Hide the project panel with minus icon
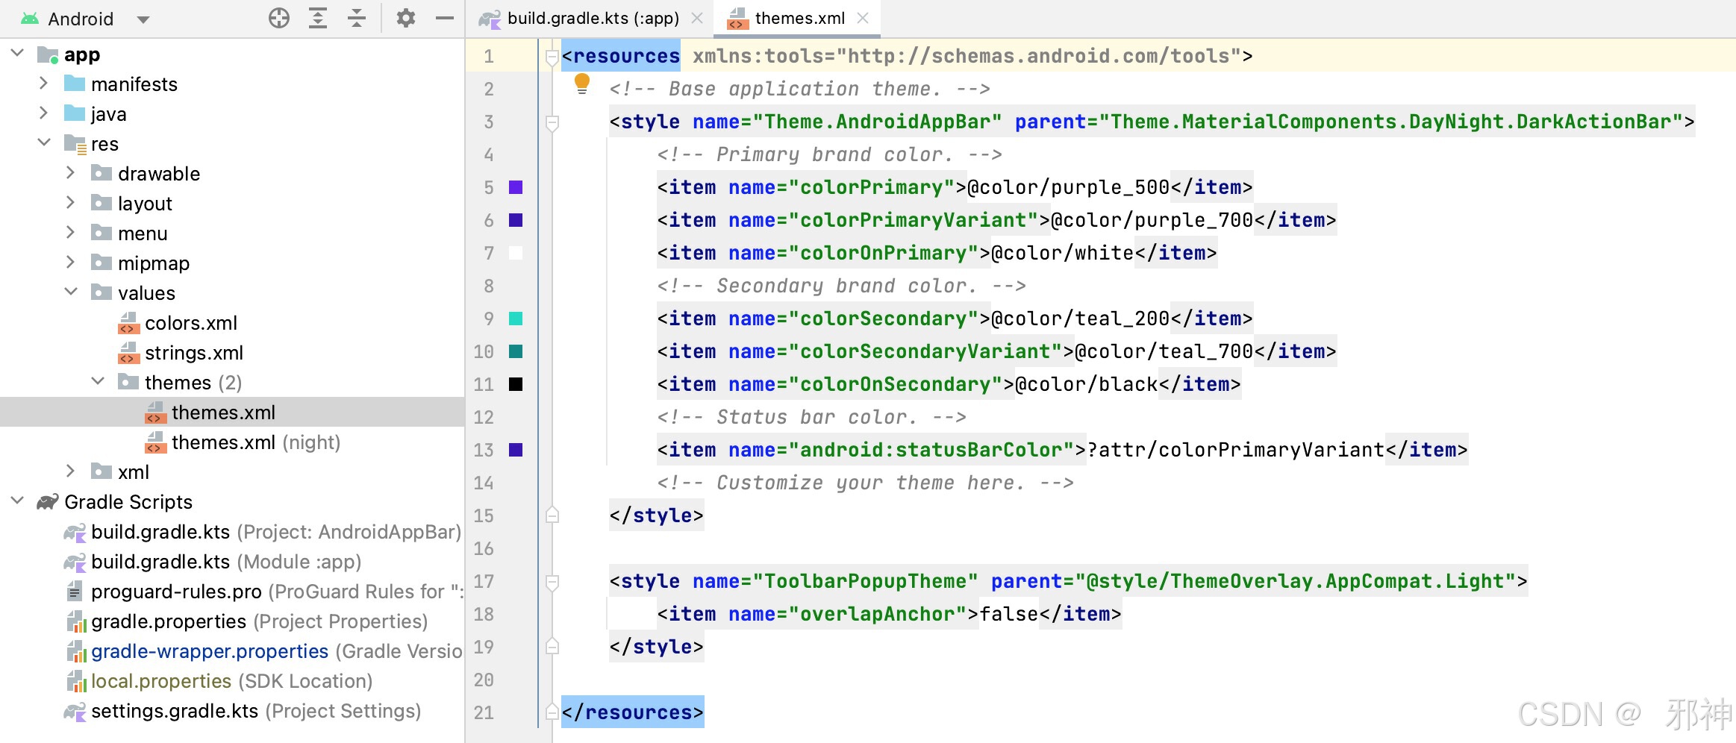The image size is (1736, 743). pyautogui.click(x=445, y=18)
